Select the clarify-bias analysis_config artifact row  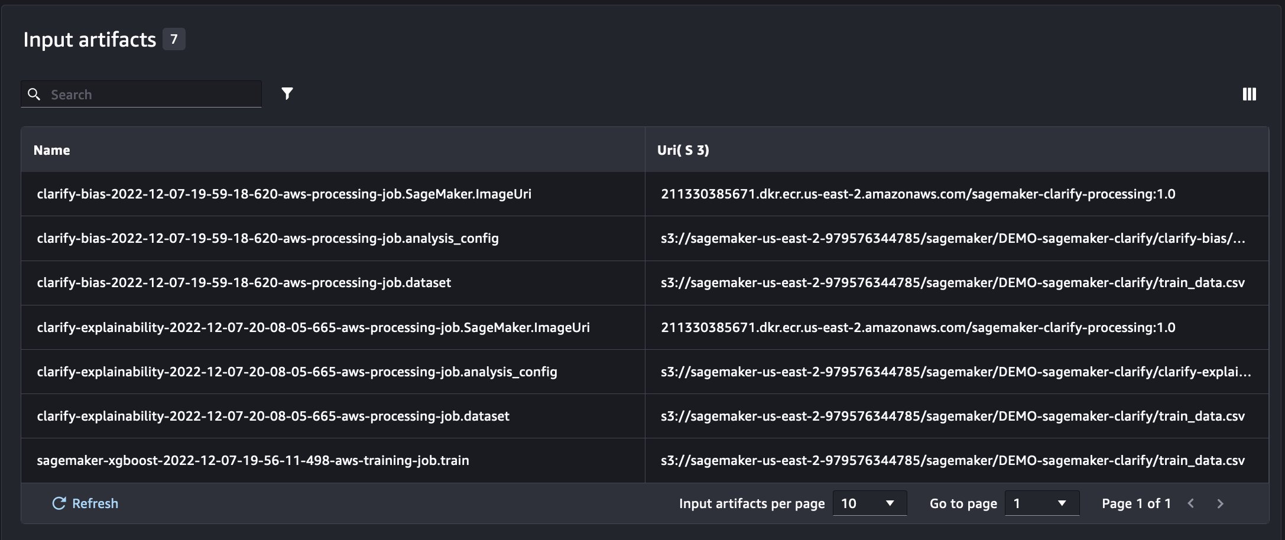click(268, 239)
